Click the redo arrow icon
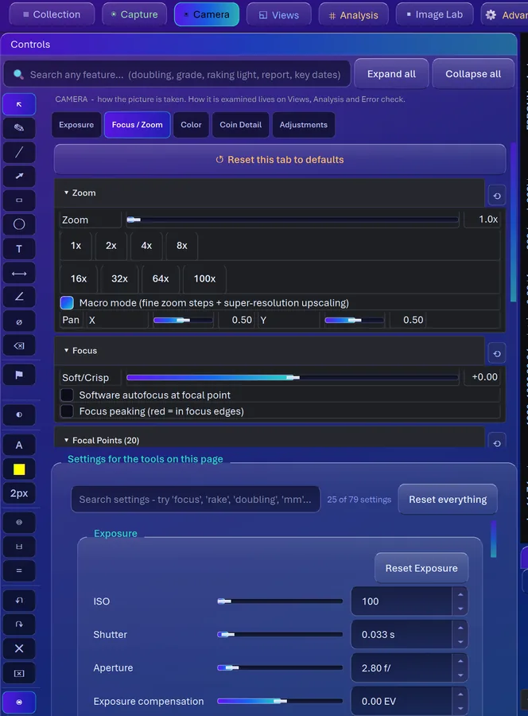Image resolution: width=528 pixels, height=716 pixels. pos(19,625)
